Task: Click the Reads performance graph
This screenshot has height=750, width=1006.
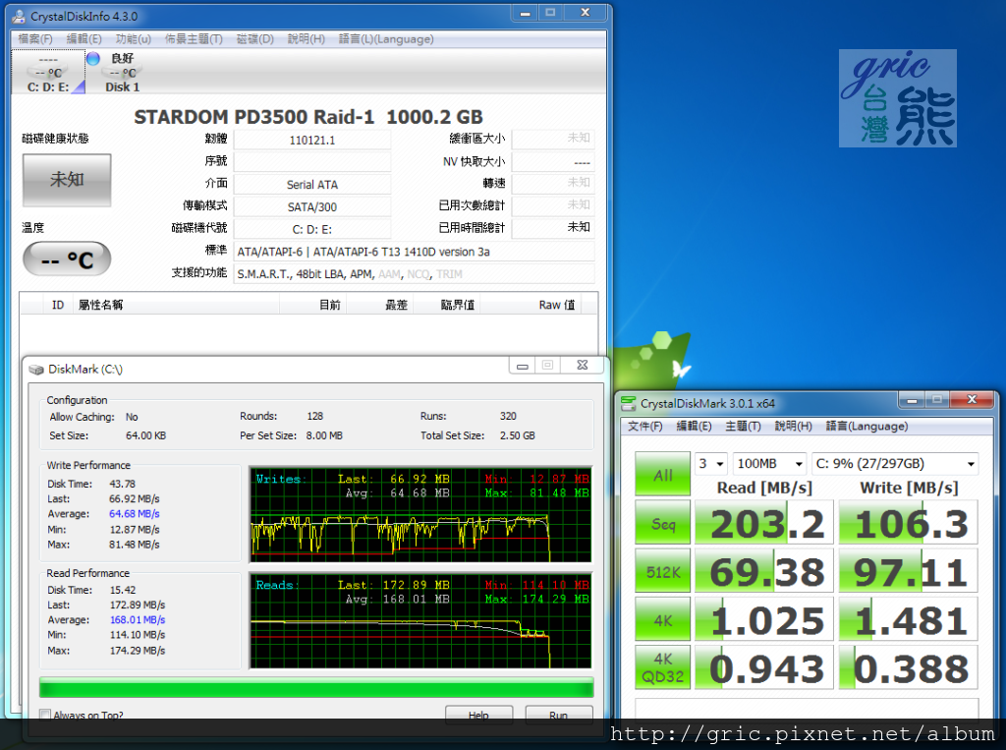Action: pos(420,621)
